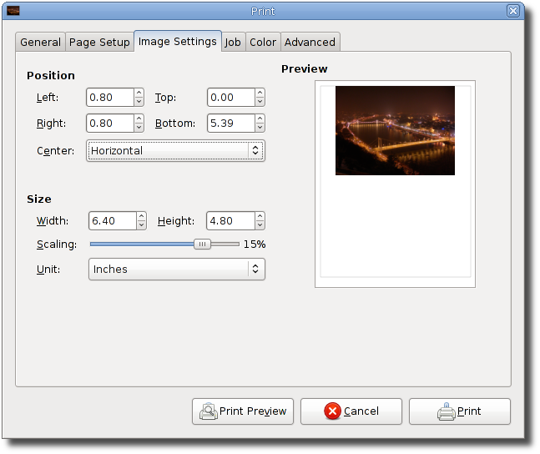Switch to the General tab
The image size is (540, 454).
pyautogui.click(x=40, y=42)
